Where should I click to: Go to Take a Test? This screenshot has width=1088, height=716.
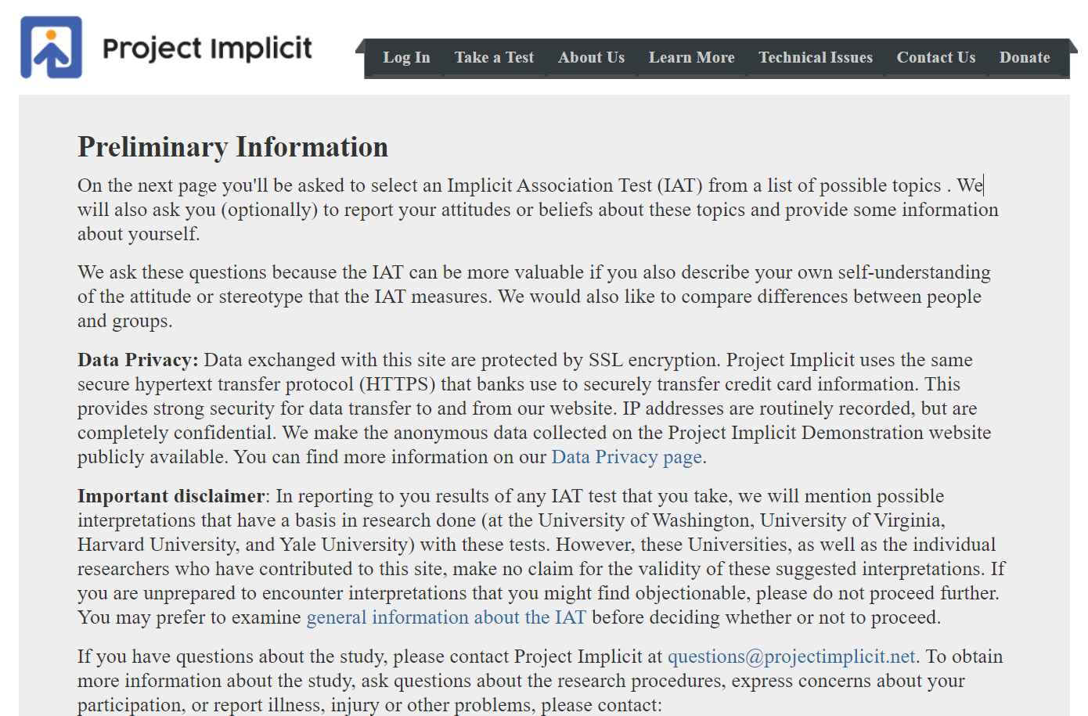click(494, 58)
